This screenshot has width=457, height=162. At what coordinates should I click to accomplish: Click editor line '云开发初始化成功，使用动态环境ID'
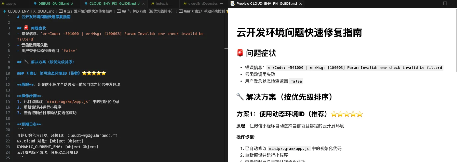coord(47,152)
